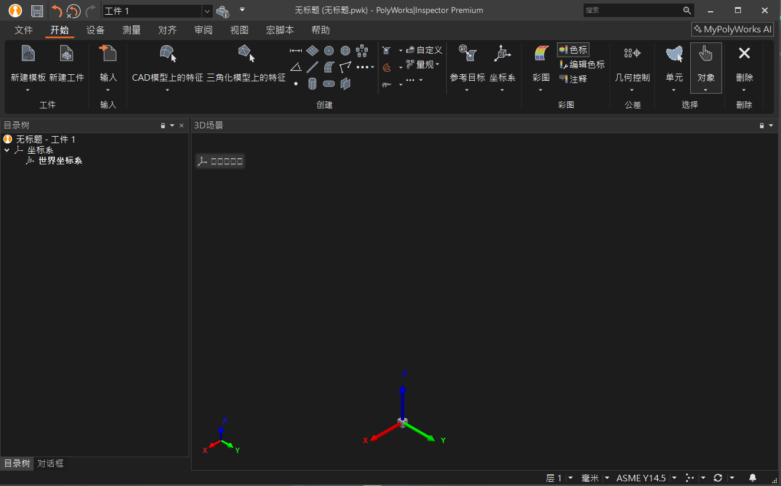Create an angle feature
Viewport: 781px width, 486px height.
click(x=296, y=67)
